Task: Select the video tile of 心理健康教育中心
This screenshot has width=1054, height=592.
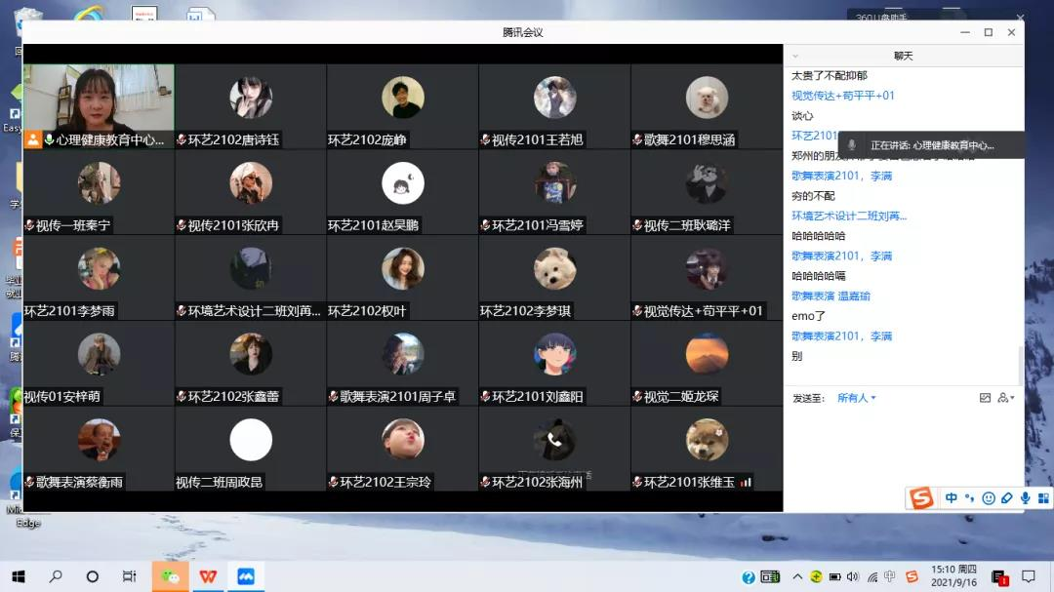Action: 99,98
